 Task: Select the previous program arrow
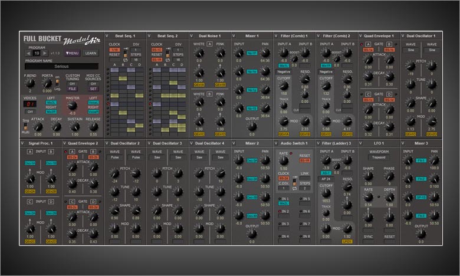(x=28, y=54)
